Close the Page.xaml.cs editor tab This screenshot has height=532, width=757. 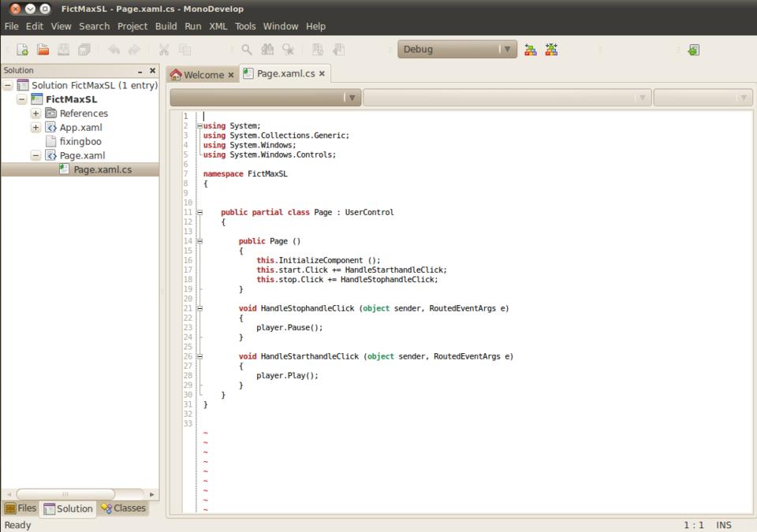(322, 74)
